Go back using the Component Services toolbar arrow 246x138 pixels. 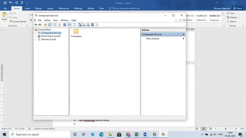tap(36, 25)
